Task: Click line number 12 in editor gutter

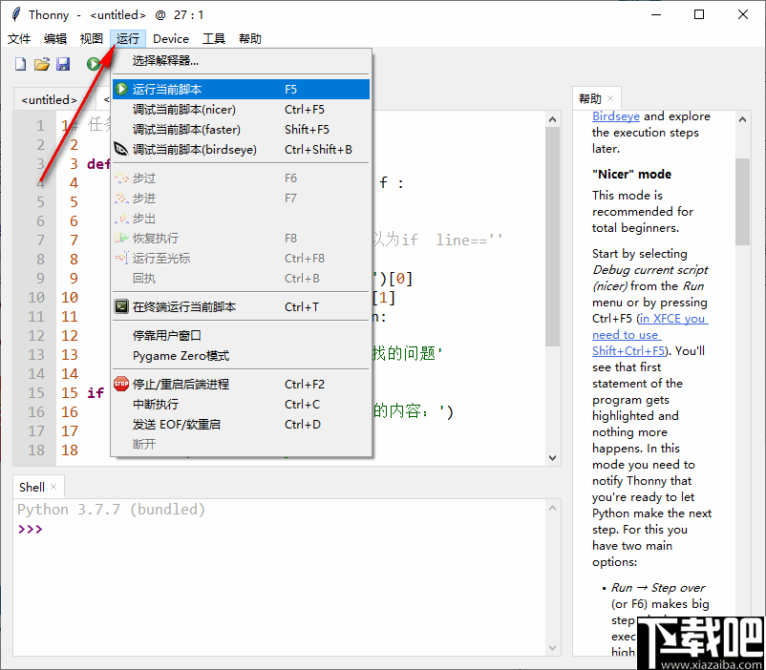Action: [36, 336]
